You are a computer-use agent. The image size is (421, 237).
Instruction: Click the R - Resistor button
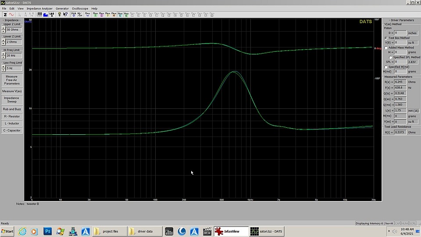tap(12, 116)
